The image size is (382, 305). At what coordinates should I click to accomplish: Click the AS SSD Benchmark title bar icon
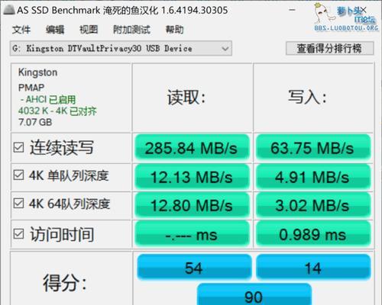9,10
